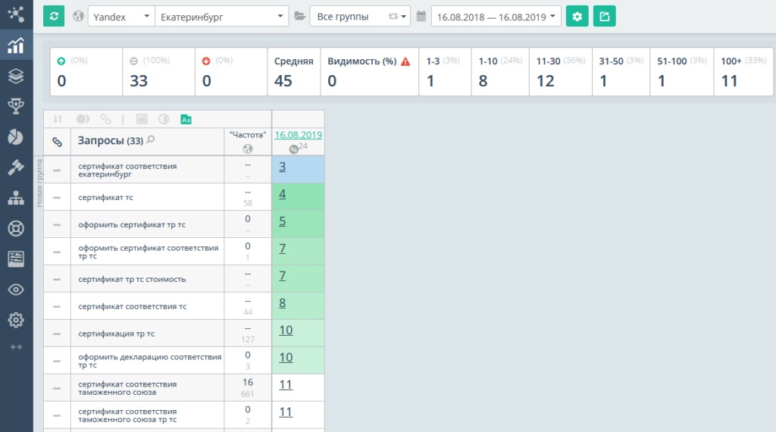The height and width of the screenshot is (432, 776).
Task: Click the eye visibility icon in sidebar
Action: 16,290
